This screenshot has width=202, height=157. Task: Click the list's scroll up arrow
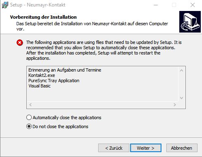[x=182, y=70]
